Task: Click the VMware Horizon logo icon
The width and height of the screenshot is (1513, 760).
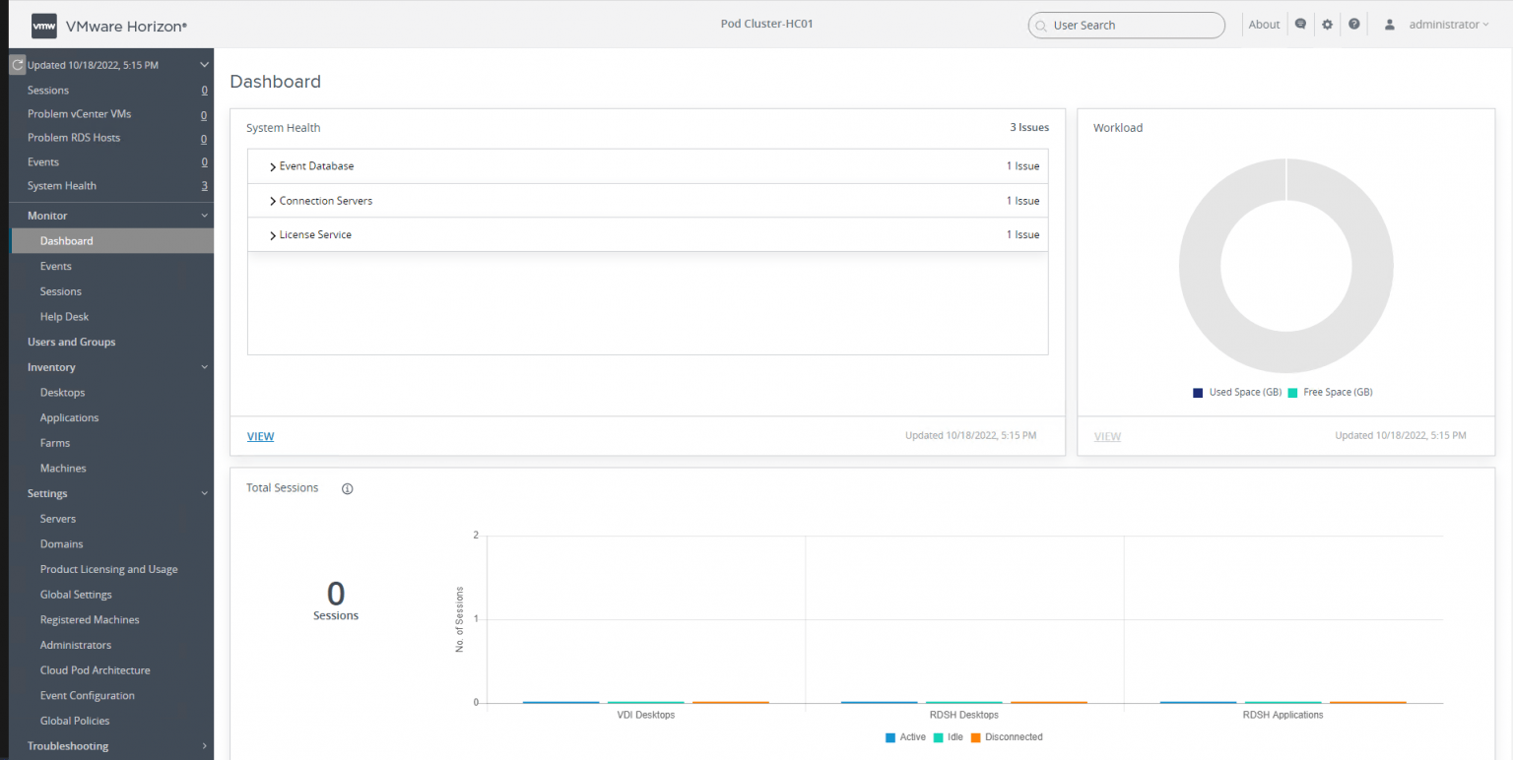Action: tap(43, 24)
